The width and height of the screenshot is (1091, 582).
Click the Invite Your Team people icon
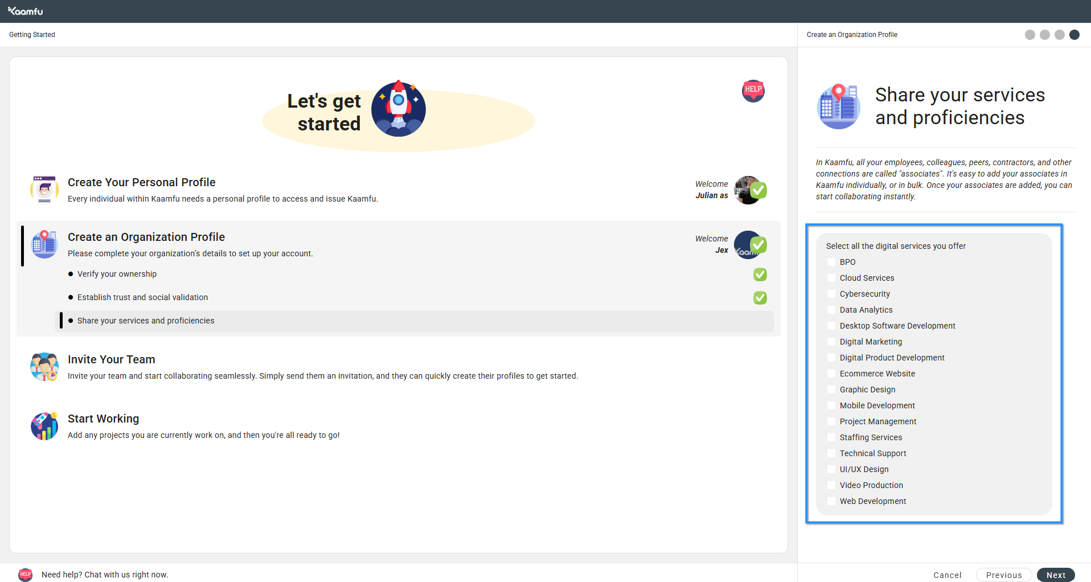pos(44,367)
